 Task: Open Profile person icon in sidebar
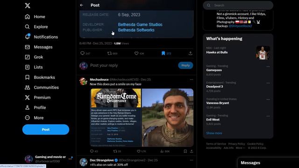(x=27, y=108)
